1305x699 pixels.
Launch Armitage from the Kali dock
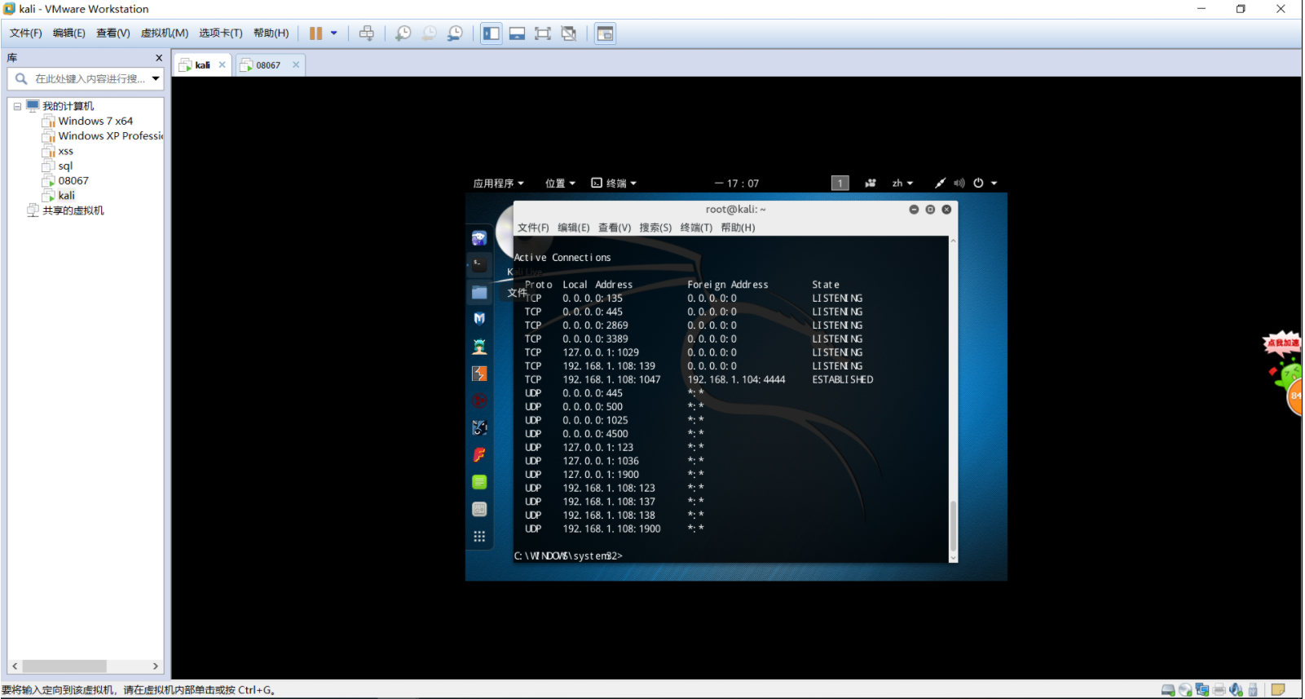[x=479, y=347]
